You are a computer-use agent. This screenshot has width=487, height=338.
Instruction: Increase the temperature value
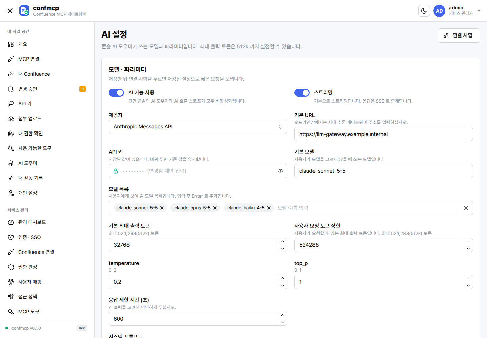(283, 278)
